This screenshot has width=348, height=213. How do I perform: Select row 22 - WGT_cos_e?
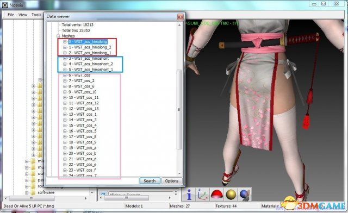pos(82,165)
